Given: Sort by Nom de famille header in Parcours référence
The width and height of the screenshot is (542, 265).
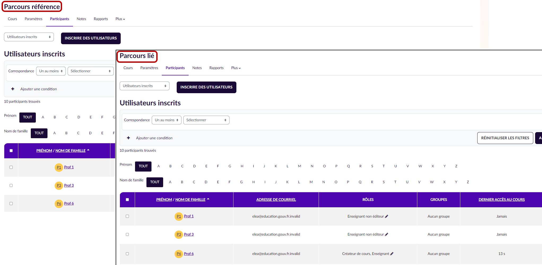Looking at the screenshot, I should click(x=70, y=151).
